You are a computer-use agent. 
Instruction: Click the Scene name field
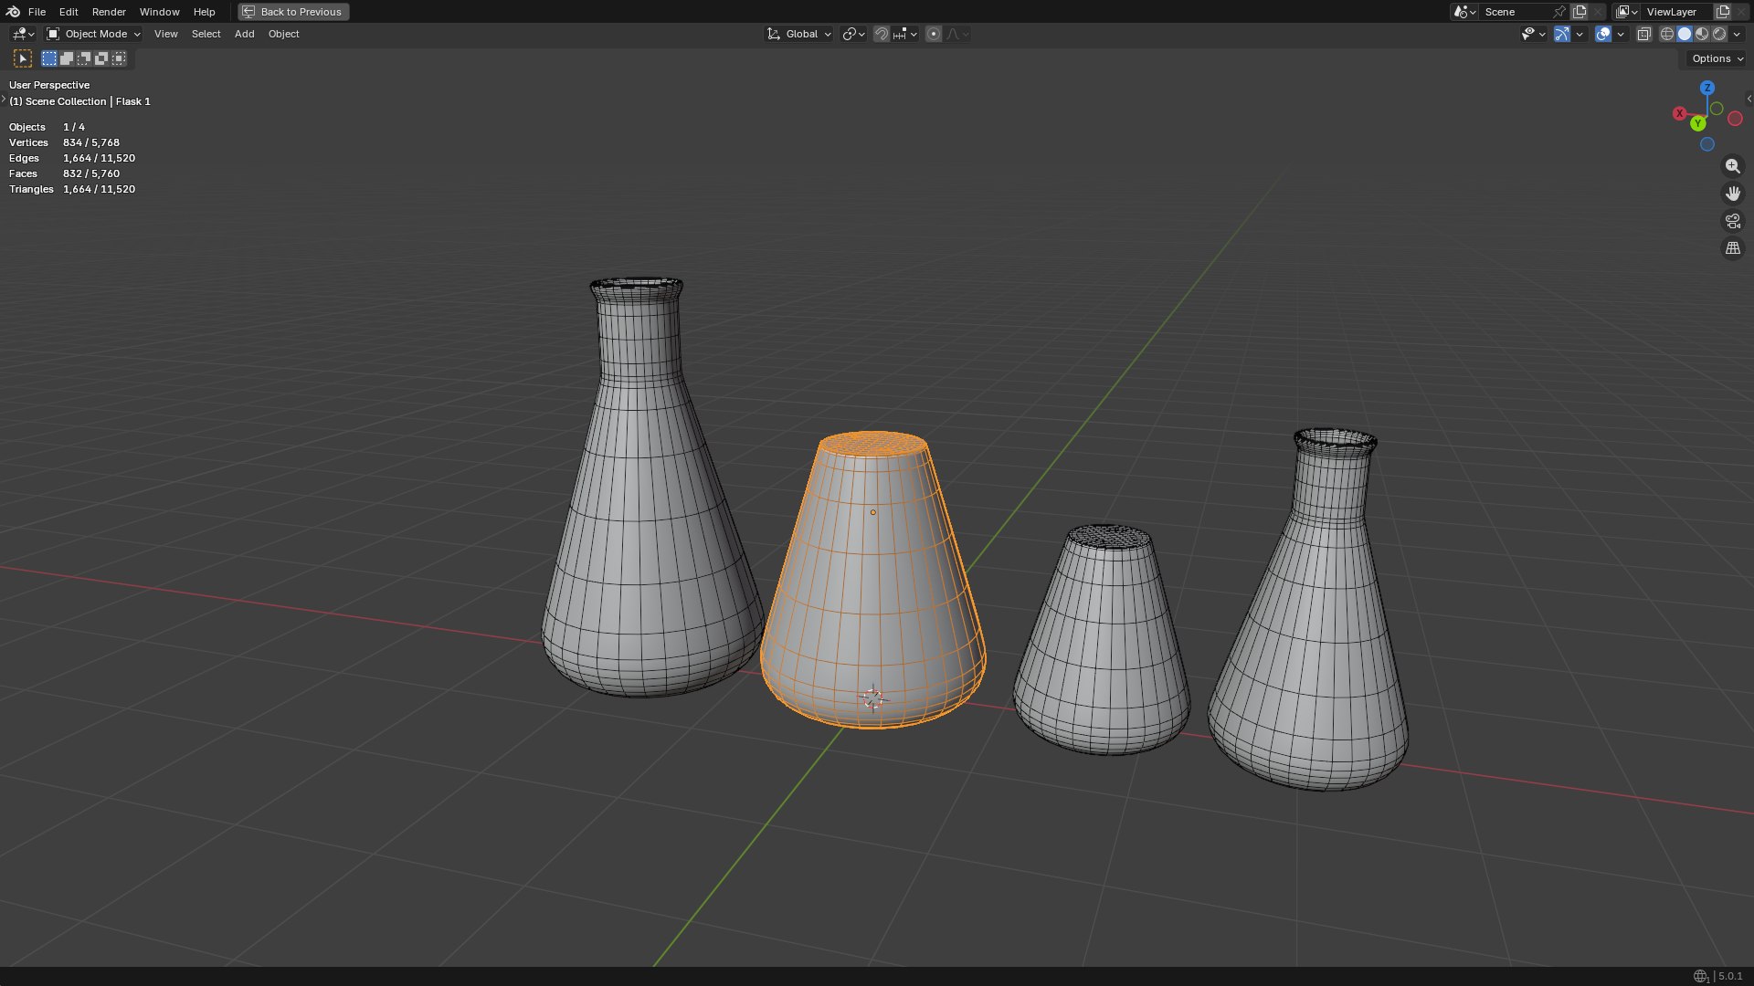tap(1515, 12)
